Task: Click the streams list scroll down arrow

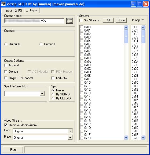Action: [126, 137]
